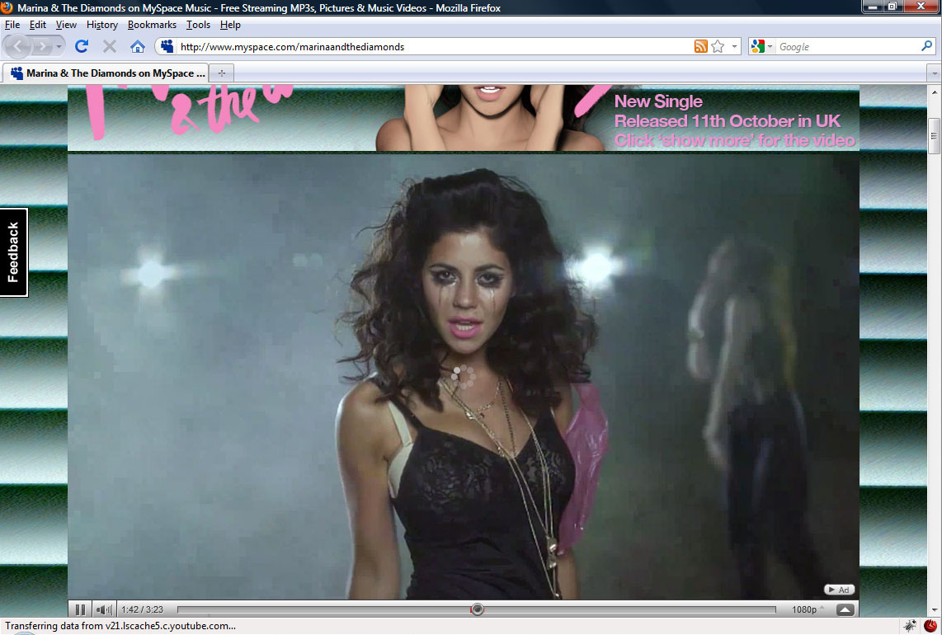Open the Tools menu
Screen dimensions: 942x635
coord(198,25)
